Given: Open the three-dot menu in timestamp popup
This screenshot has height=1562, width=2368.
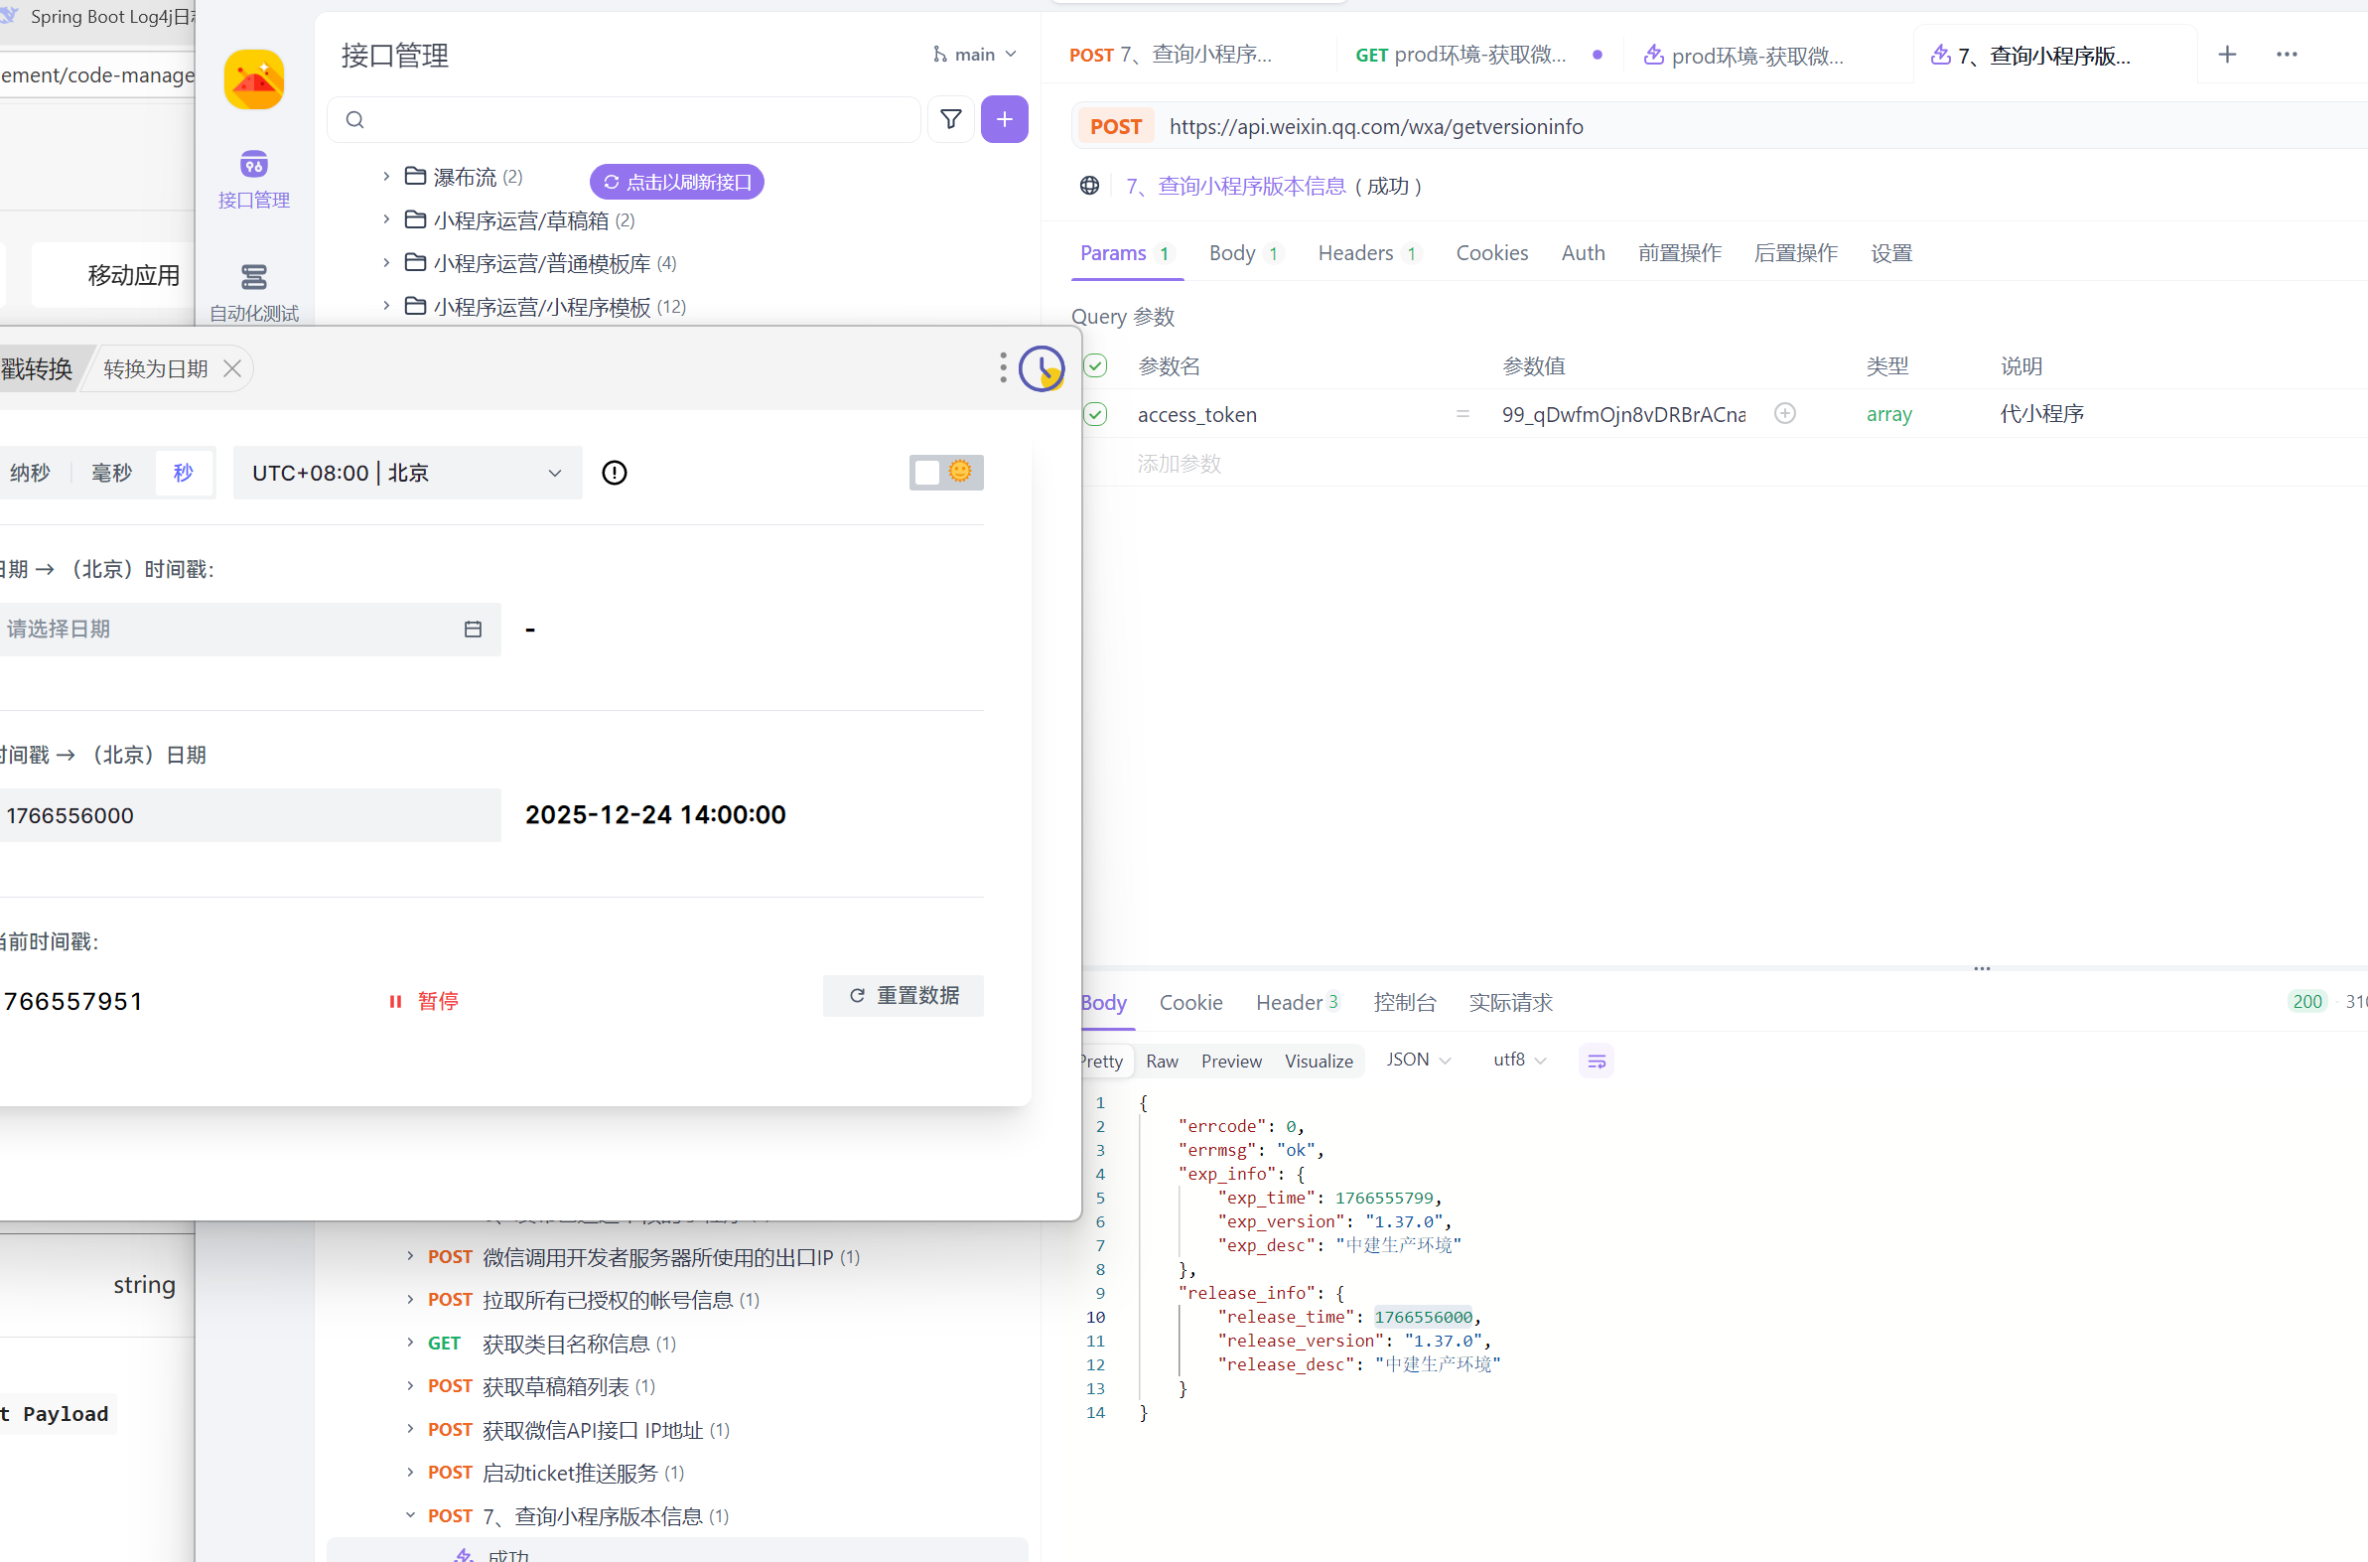Looking at the screenshot, I should click(x=1002, y=367).
